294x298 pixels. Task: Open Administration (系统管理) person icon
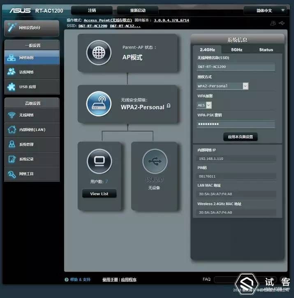12,144
